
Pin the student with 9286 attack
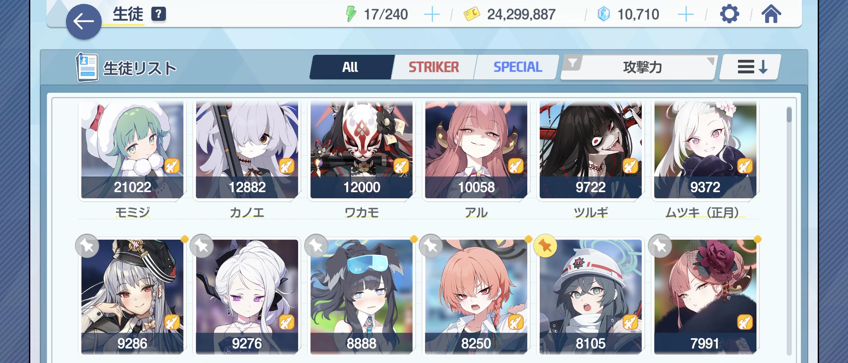(87, 246)
